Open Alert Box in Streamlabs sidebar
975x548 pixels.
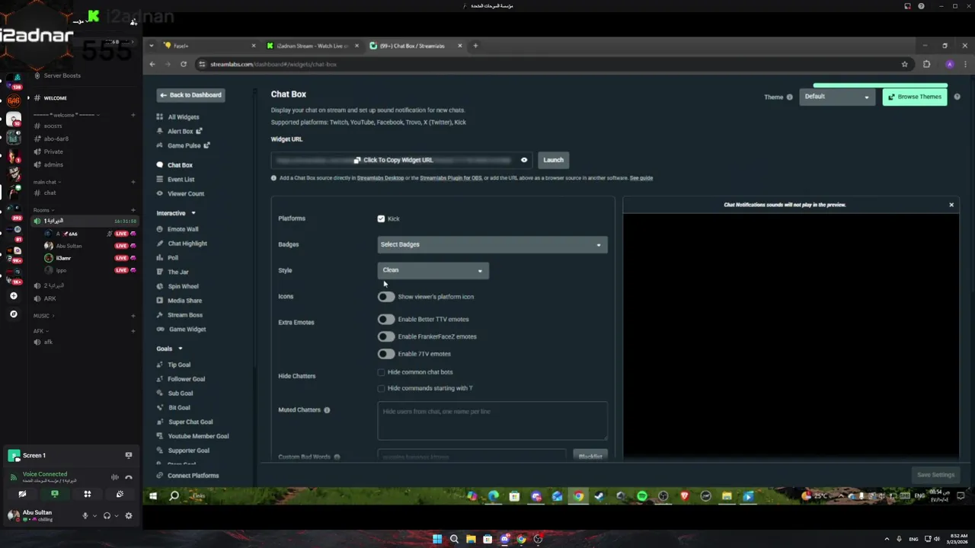pyautogui.click(x=180, y=131)
